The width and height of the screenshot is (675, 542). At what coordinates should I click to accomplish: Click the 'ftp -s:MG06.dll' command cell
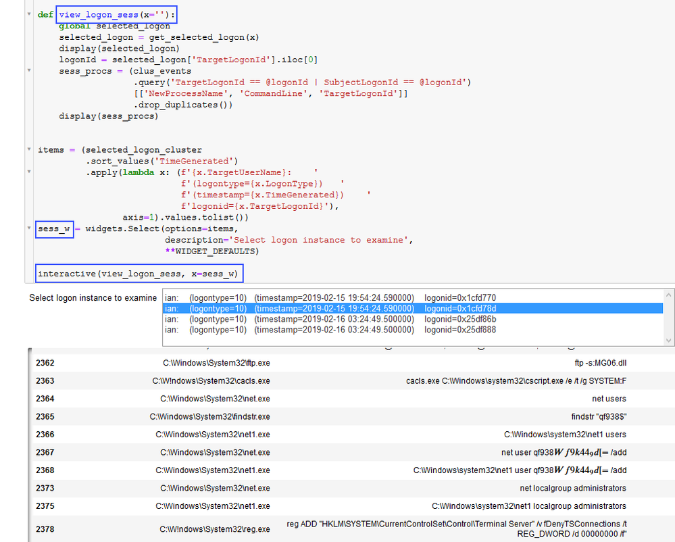coord(601,363)
